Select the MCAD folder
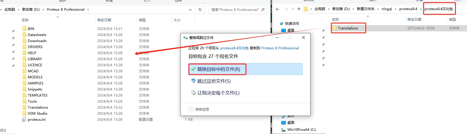 [33, 71]
